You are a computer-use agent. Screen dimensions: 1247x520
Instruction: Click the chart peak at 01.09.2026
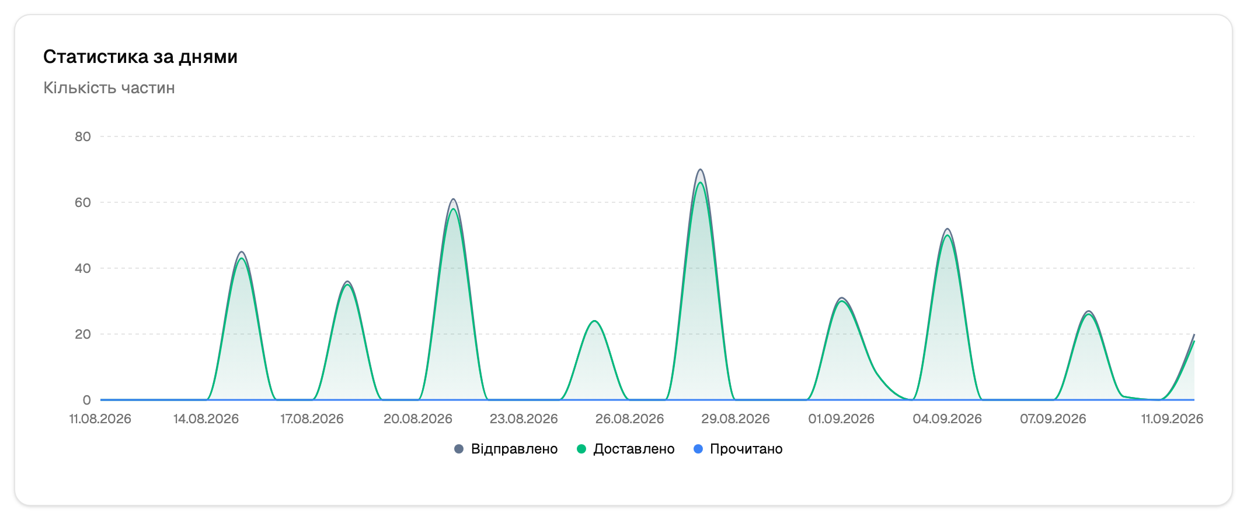pos(841,298)
